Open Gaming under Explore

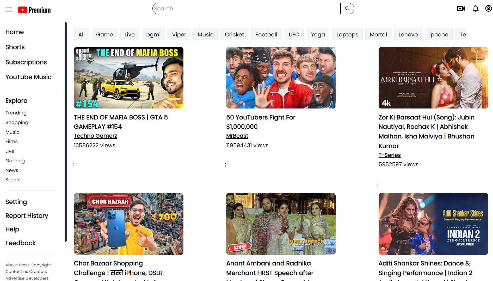(x=15, y=161)
